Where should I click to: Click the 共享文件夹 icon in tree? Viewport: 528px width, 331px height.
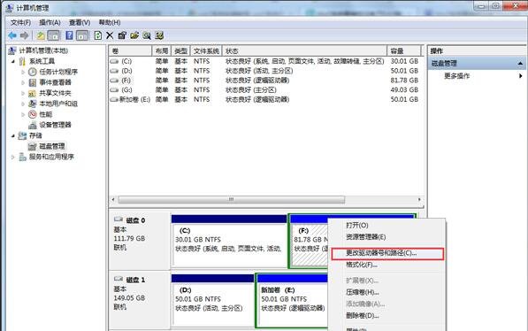click(x=33, y=93)
